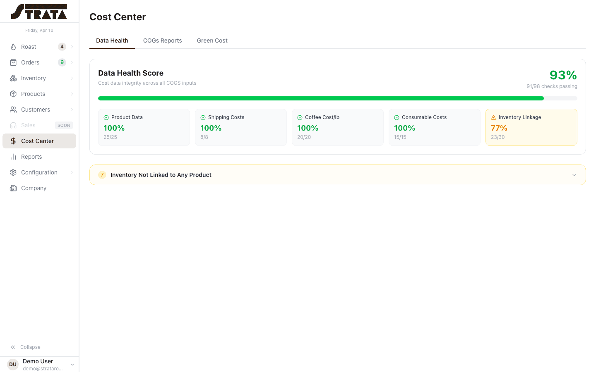Open the Orders headset icon
The width and height of the screenshot is (596, 372).
pos(13,62)
